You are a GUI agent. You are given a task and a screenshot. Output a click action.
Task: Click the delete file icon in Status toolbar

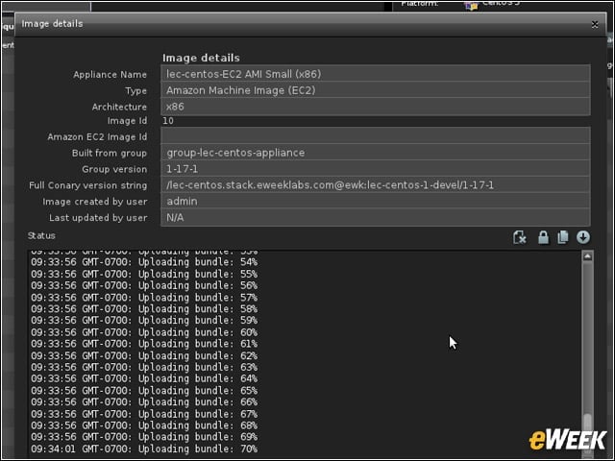pos(520,237)
